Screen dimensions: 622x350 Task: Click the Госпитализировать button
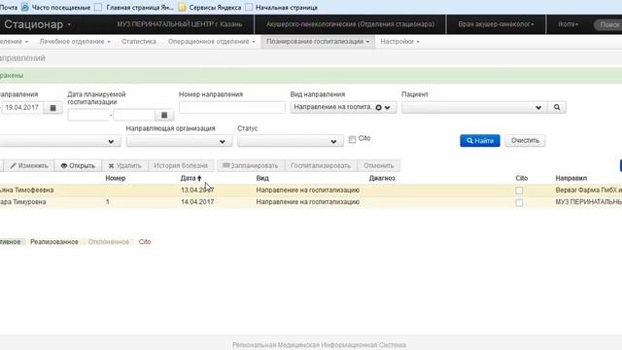click(x=321, y=165)
